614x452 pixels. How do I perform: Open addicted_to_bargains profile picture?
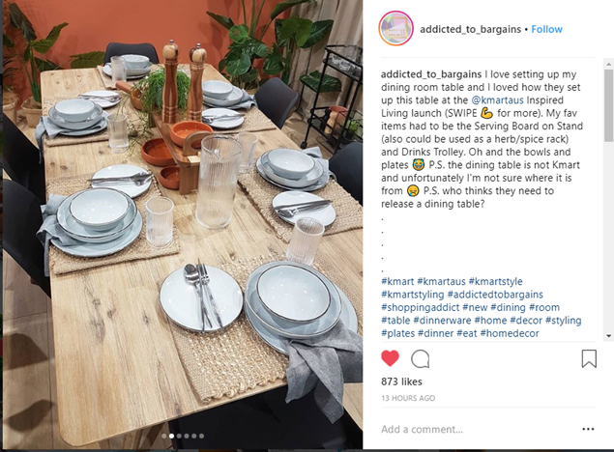[x=395, y=29]
